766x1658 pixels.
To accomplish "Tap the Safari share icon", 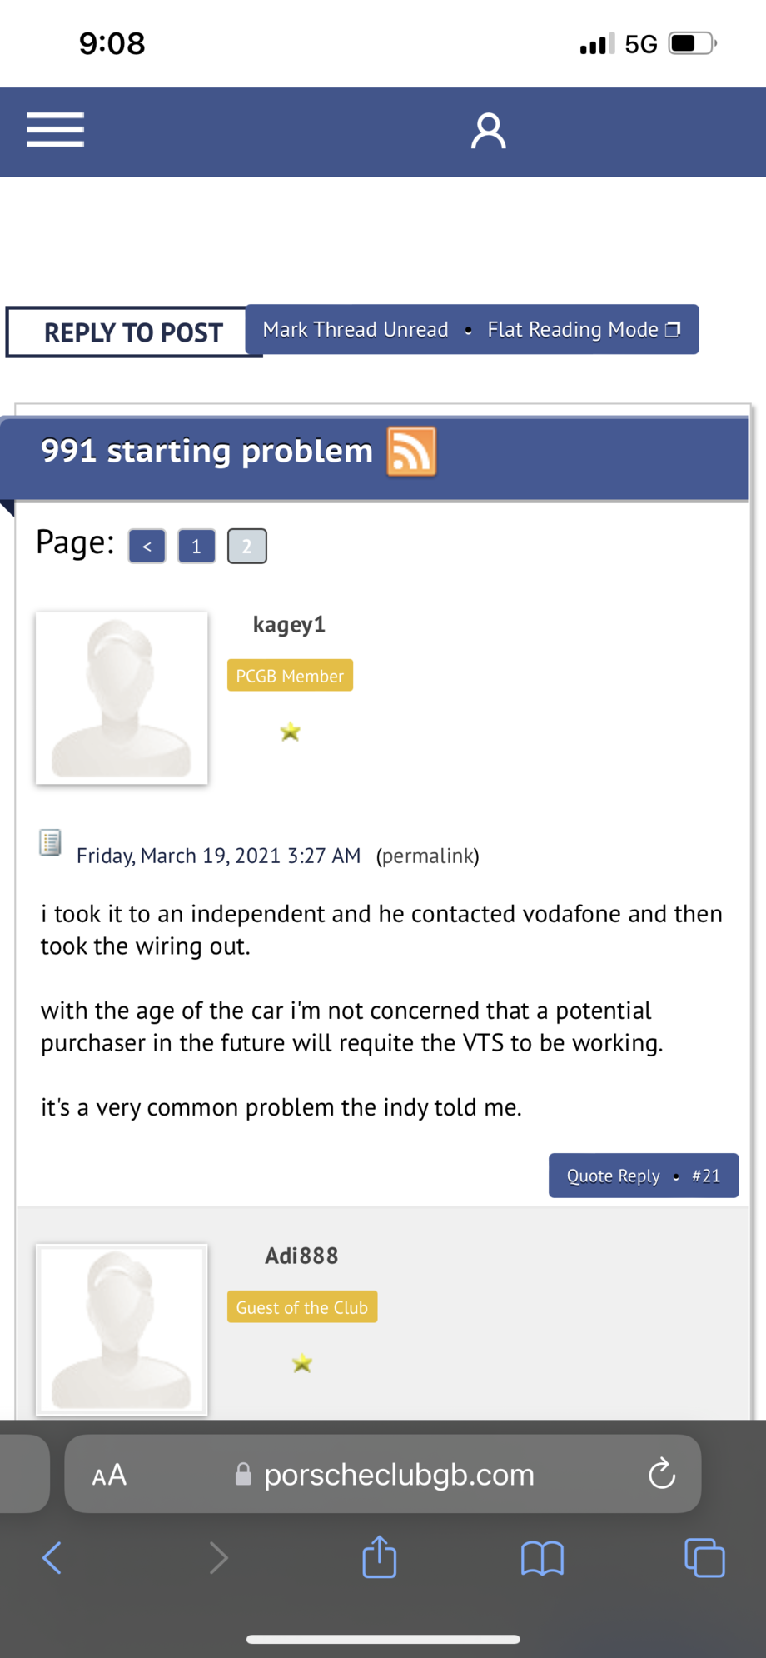I will 380,1556.
